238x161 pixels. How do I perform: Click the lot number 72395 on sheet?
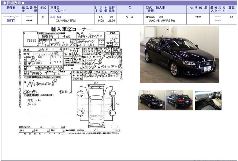click(31, 40)
